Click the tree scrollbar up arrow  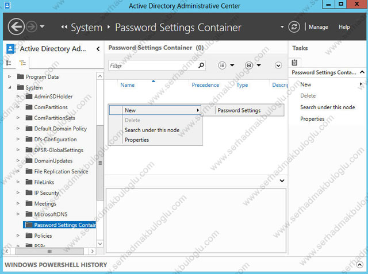click(100, 76)
